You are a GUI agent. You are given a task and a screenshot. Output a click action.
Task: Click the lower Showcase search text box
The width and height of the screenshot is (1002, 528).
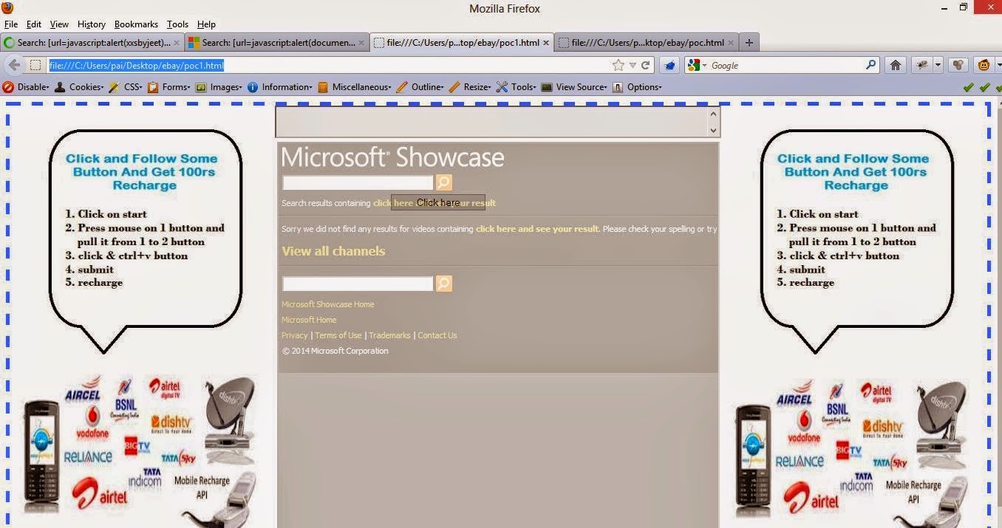point(358,284)
